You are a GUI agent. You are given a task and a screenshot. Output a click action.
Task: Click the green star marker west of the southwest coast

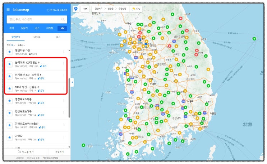(x=83, y=145)
